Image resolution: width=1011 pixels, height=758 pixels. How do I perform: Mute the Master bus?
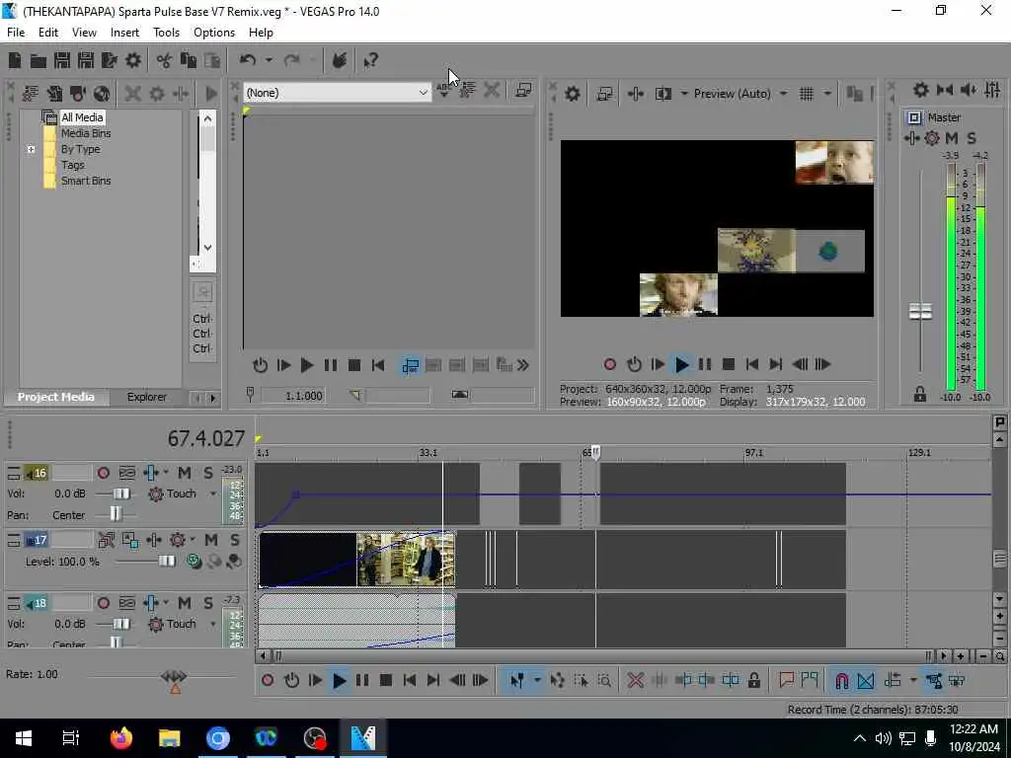click(952, 138)
